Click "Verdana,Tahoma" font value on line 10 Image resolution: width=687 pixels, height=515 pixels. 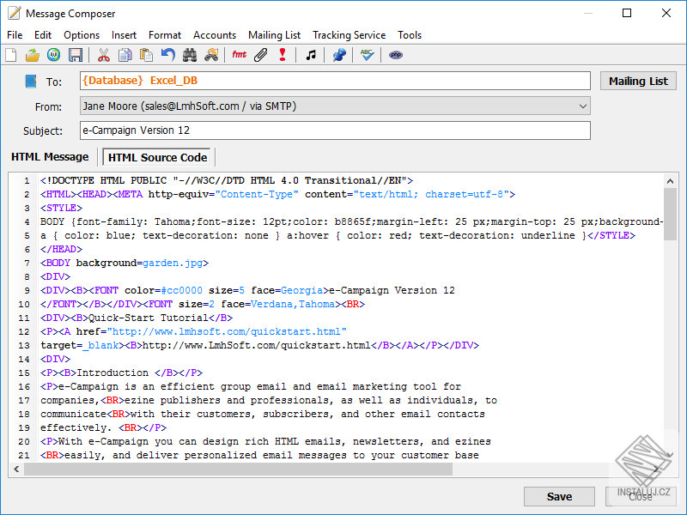(x=293, y=304)
